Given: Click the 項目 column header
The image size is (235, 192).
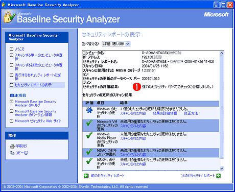Looking at the screenshot, I should coord(101,103).
